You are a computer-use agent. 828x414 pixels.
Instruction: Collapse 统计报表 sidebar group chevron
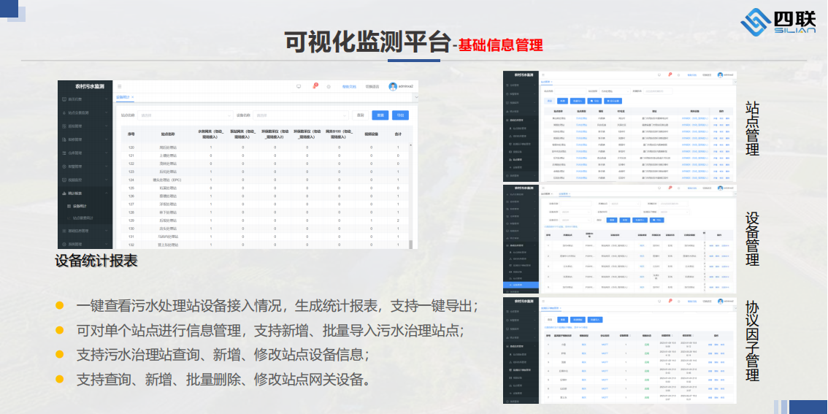click(x=106, y=193)
